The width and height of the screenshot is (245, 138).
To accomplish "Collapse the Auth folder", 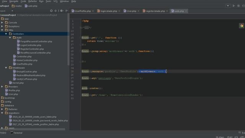I will [10, 38].
